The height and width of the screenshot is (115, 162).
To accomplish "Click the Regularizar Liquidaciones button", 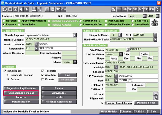I will (21, 88).
